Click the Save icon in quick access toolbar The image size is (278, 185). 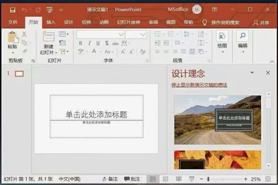click(13, 10)
